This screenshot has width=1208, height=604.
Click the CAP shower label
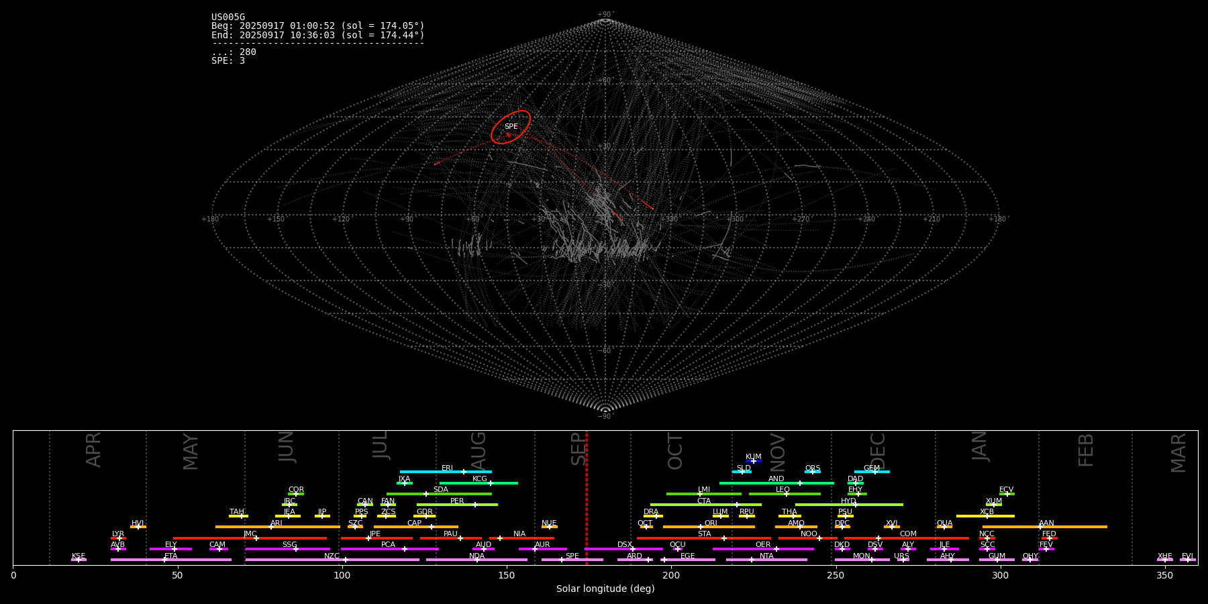415,523
